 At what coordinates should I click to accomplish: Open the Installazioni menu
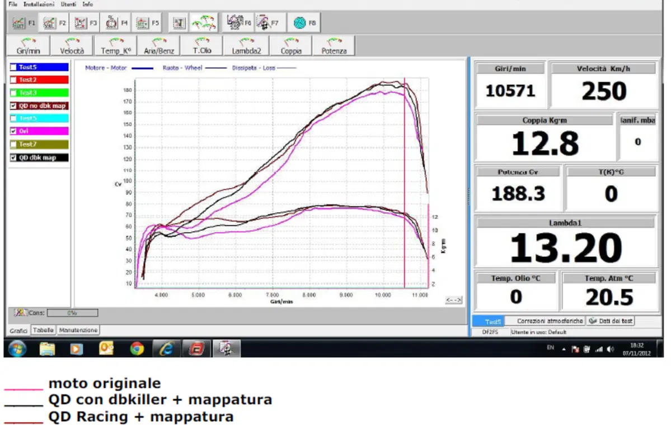tap(39, 4)
